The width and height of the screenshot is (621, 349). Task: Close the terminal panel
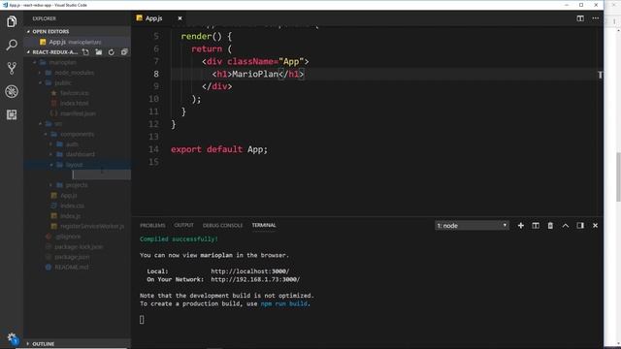click(595, 226)
